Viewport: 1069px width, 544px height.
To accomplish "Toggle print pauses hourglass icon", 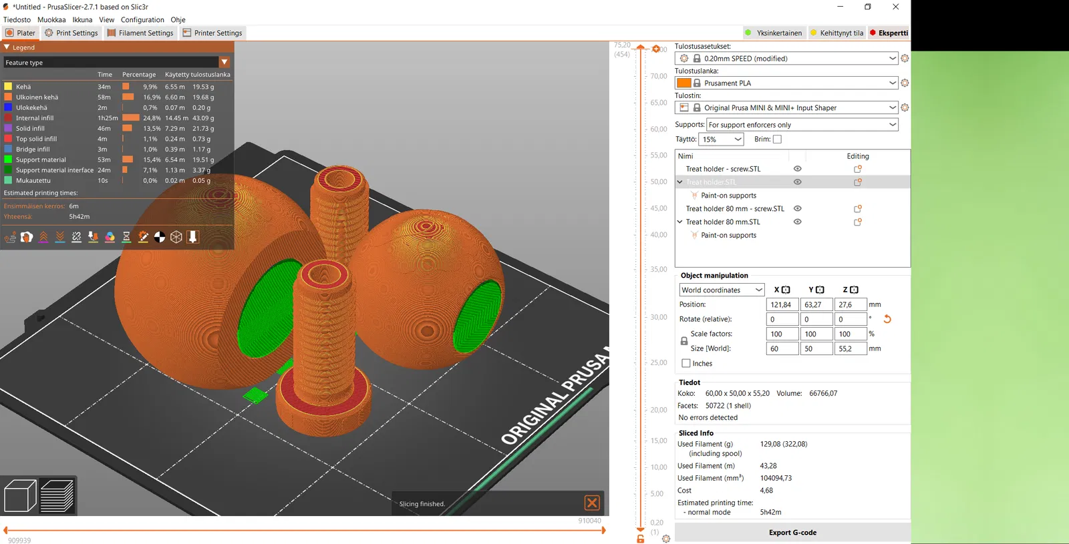I will [126, 237].
